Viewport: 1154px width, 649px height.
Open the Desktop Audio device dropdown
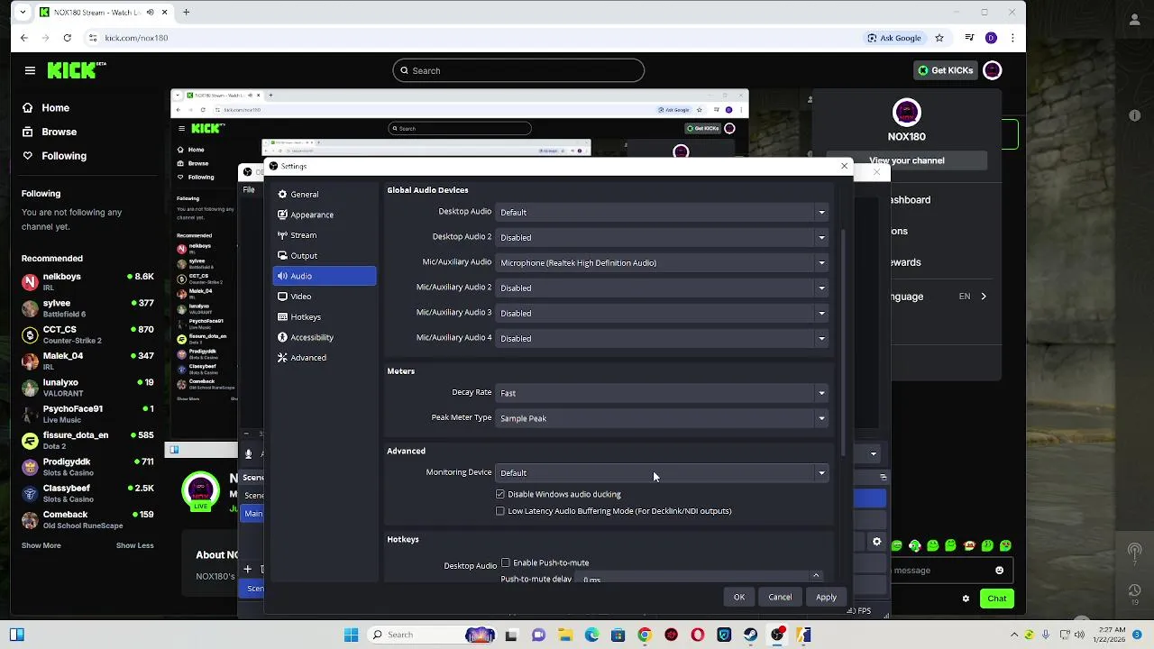(x=662, y=213)
